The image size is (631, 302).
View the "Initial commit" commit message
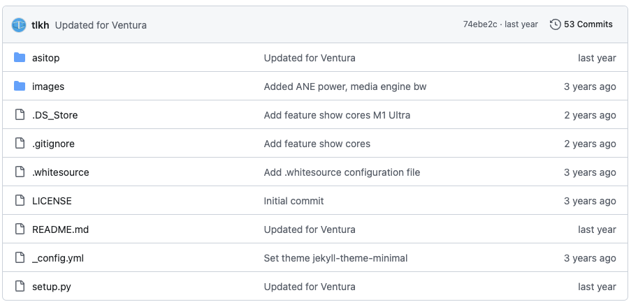[293, 201]
